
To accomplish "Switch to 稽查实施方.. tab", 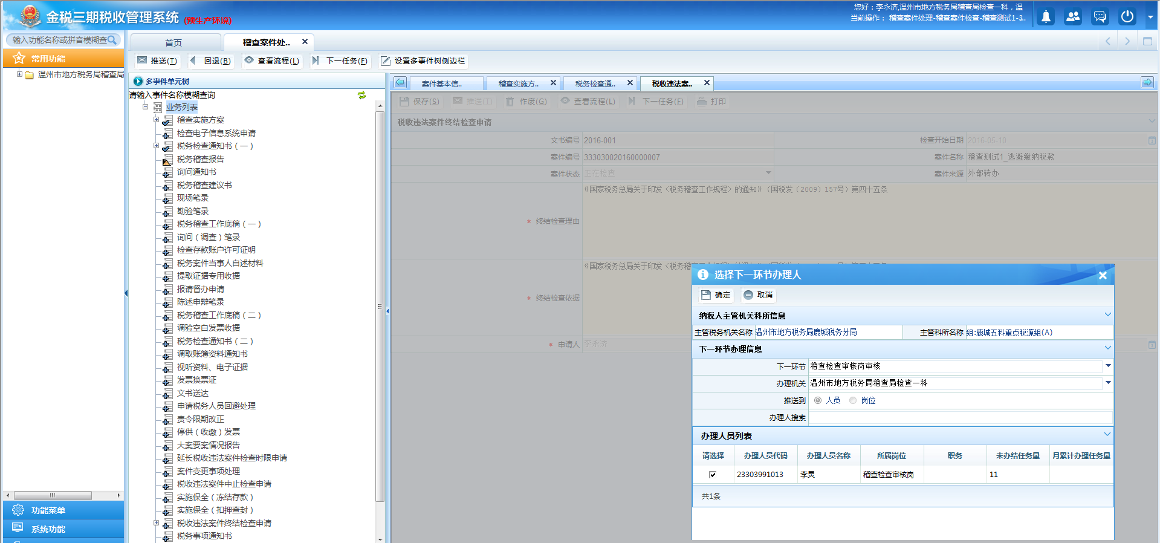I will coord(518,83).
